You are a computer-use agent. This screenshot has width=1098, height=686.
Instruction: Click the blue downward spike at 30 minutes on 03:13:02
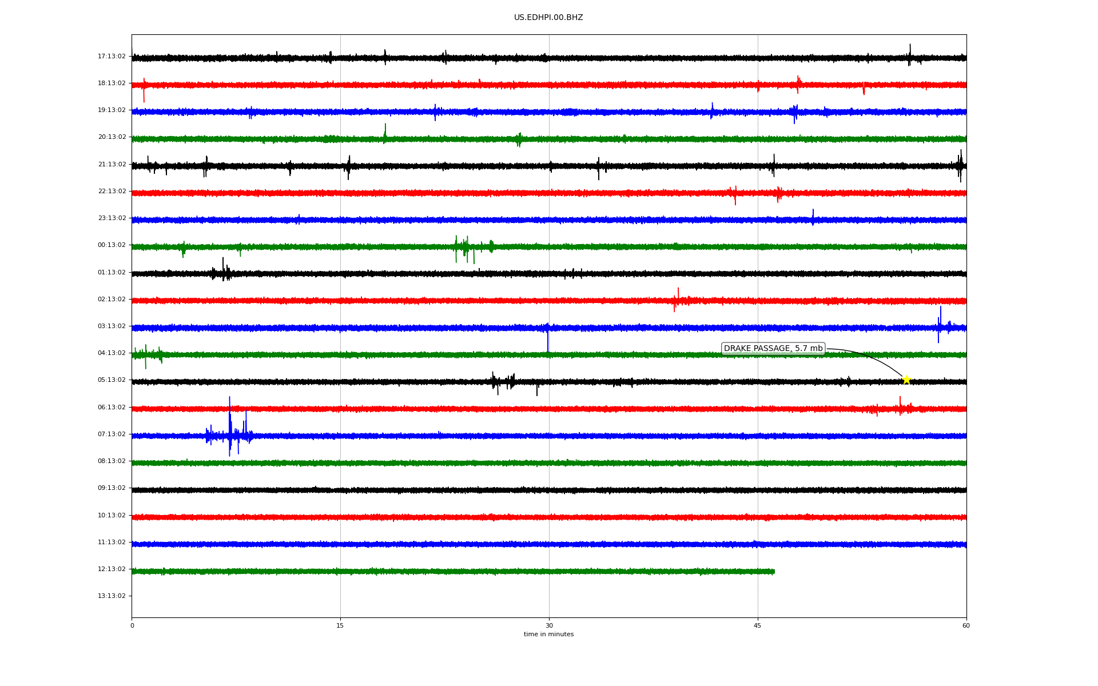tap(548, 338)
